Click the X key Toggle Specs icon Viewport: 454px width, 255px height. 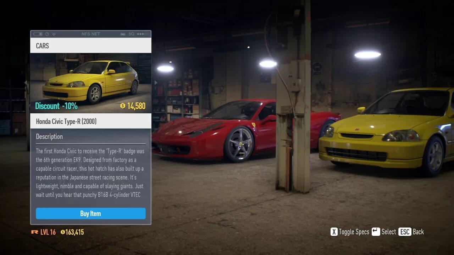(x=334, y=232)
